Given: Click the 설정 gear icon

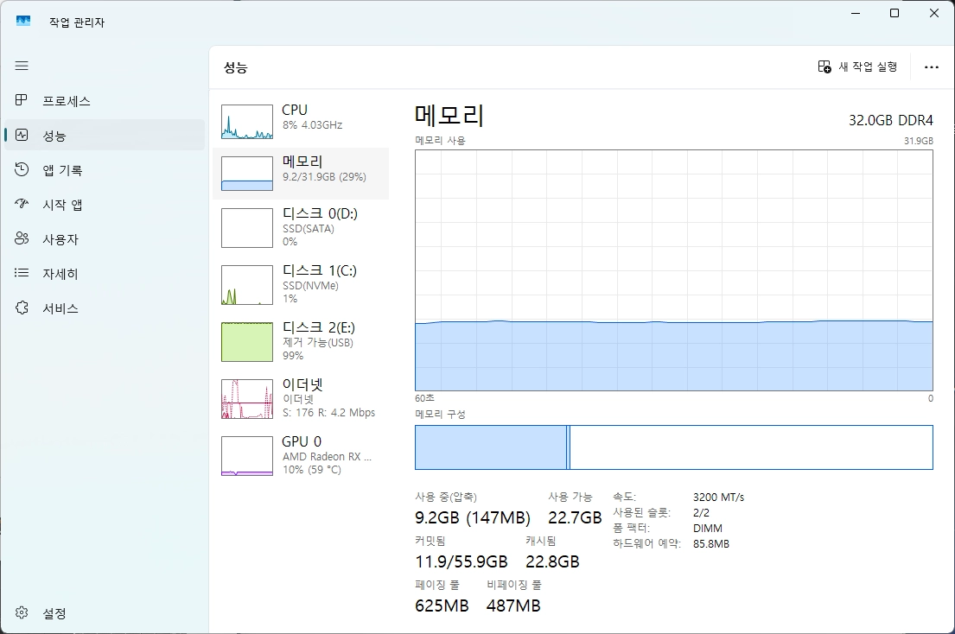Looking at the screenshot, I should pos(22,612).
